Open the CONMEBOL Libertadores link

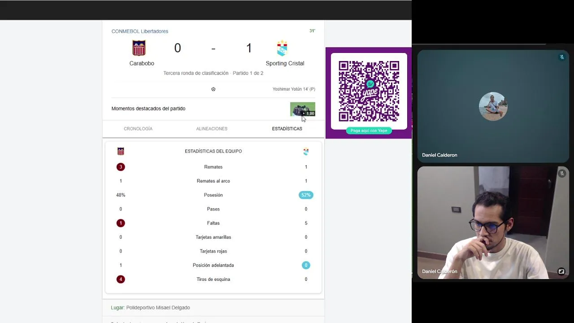[x=140, y=31]
